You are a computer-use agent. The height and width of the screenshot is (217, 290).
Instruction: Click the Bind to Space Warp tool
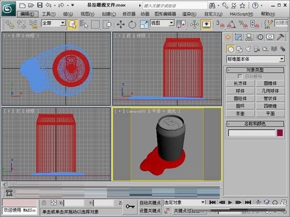click(33, 25)
